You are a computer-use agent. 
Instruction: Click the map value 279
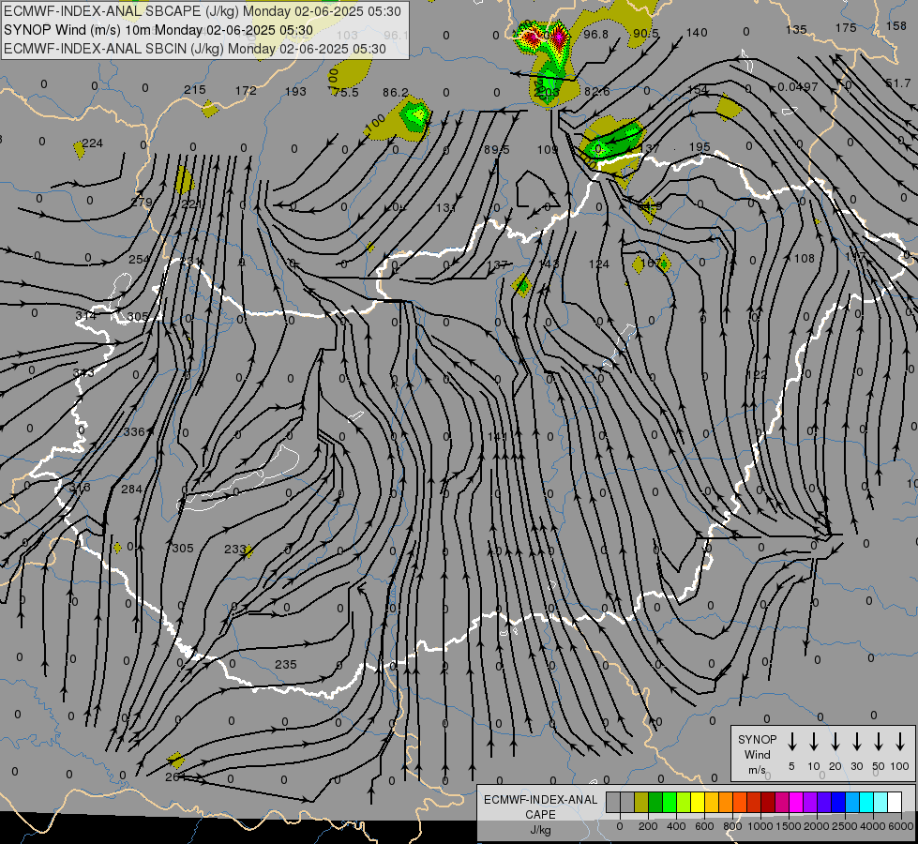tap(142, 202)
